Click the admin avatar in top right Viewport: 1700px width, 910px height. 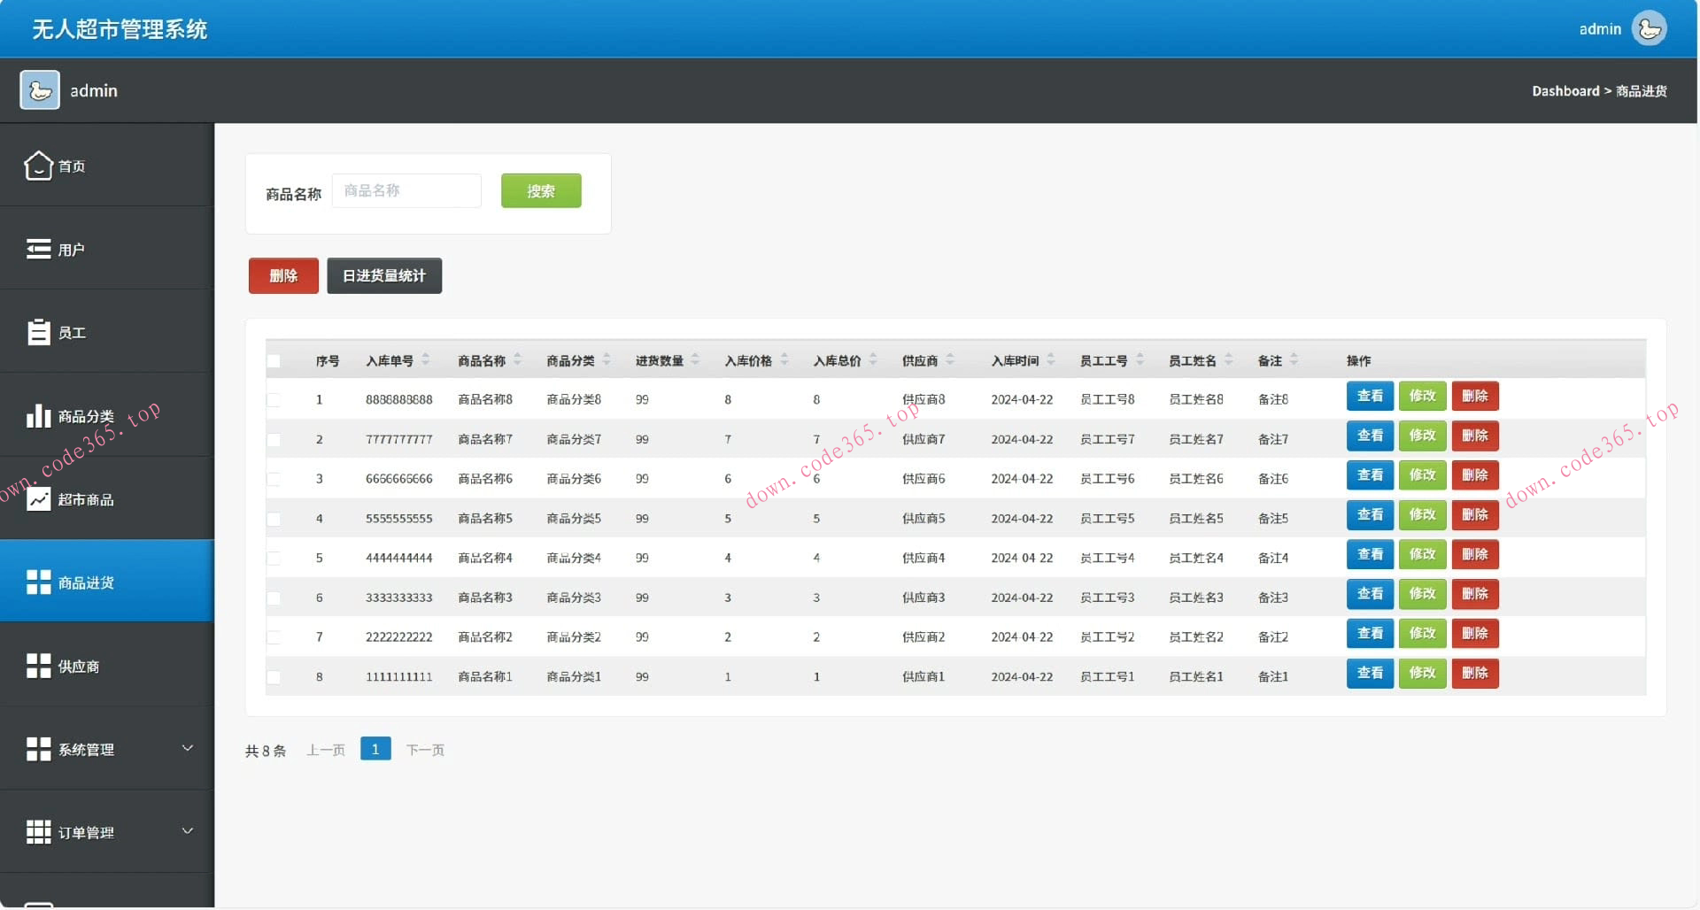pos(1649,29)
